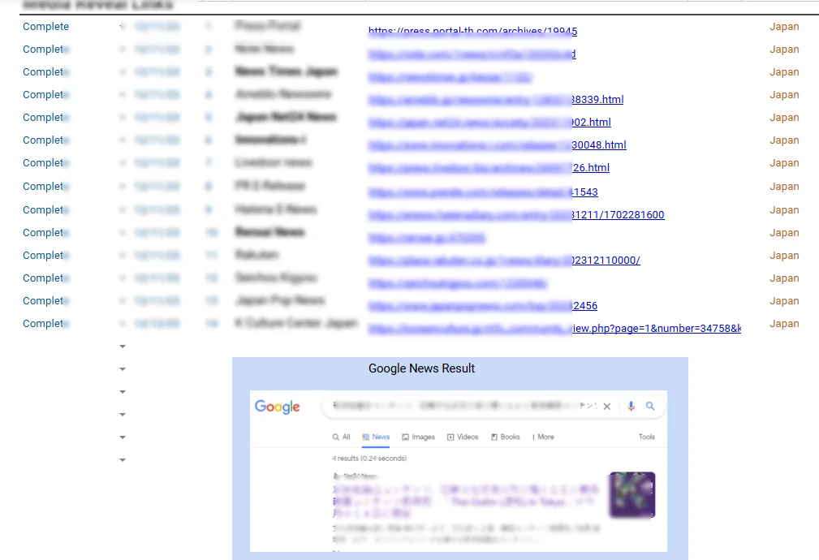Open the link ending in 2456
The image size is (819, 560).
(483, 306)
